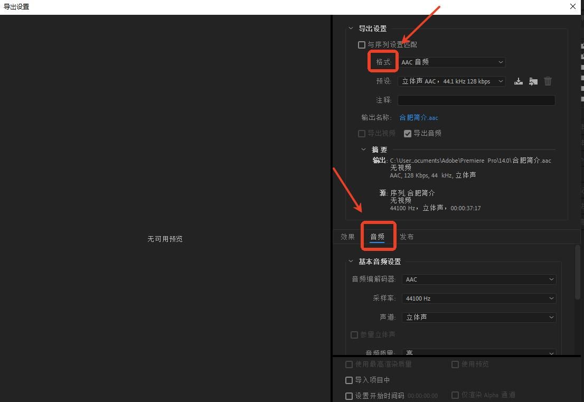Switch to the 效果 tab

347,237
